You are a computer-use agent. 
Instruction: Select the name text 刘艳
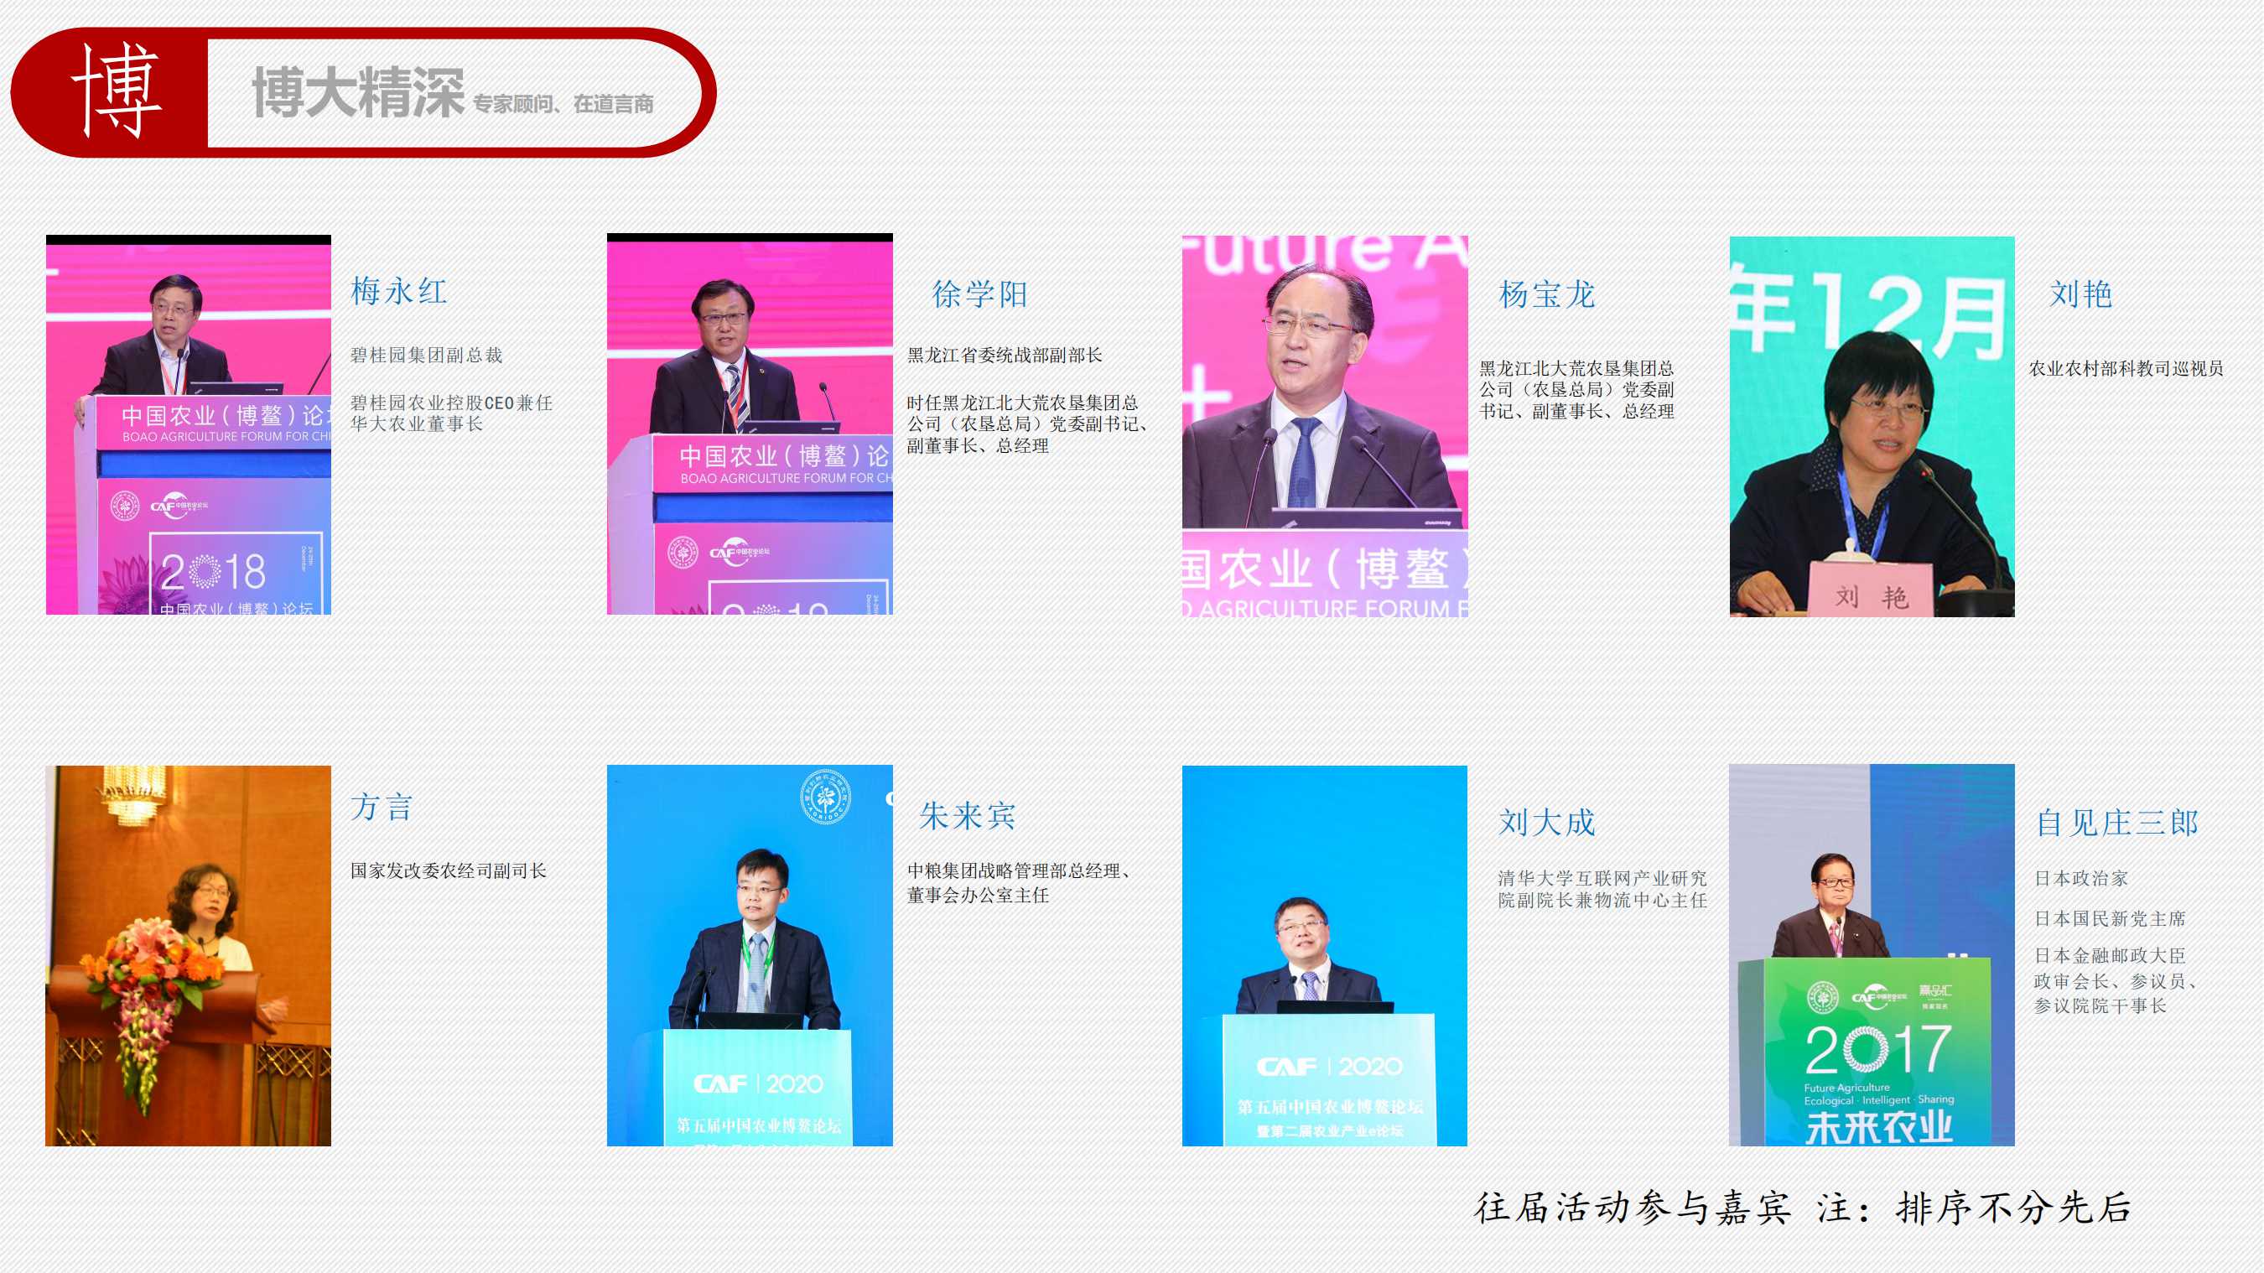(2080, 294)
